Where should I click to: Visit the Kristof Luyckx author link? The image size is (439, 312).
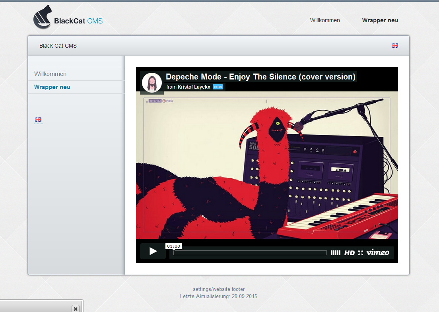coord(194,87)
